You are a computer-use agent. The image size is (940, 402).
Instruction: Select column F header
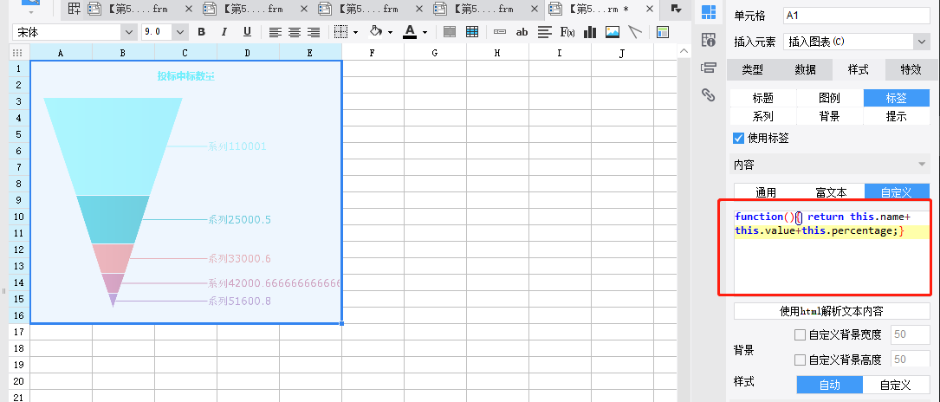(373, 53)
